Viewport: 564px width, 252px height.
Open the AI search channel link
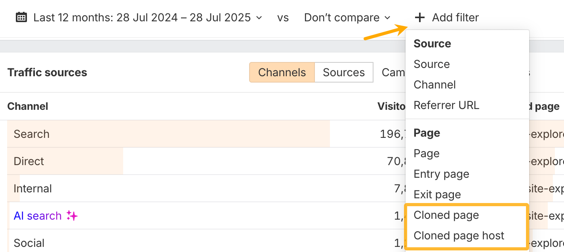38,216
